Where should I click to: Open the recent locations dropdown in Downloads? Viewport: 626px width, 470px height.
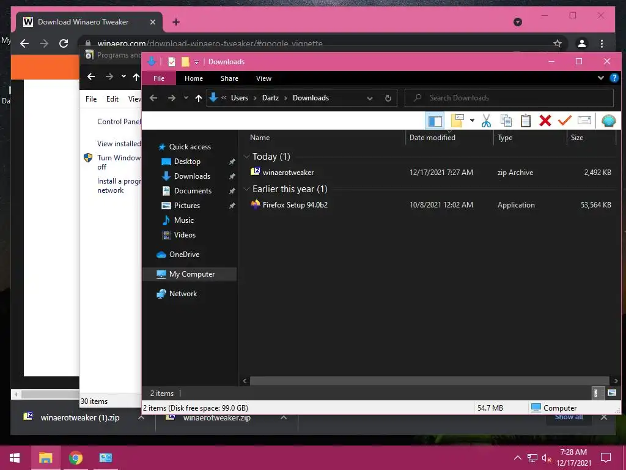click(x=186, y=98)
